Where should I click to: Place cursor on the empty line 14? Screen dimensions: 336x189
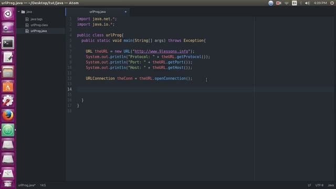click(205, 89)
